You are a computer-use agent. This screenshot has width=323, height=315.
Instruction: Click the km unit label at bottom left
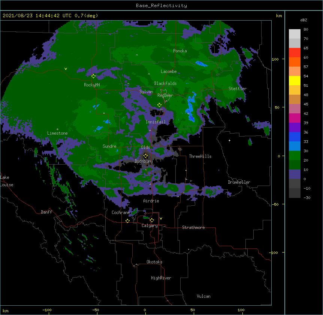click(6, 311)
